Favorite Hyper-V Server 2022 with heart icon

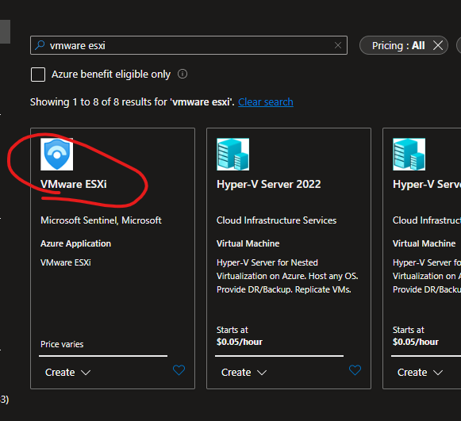tap(355, 370)
